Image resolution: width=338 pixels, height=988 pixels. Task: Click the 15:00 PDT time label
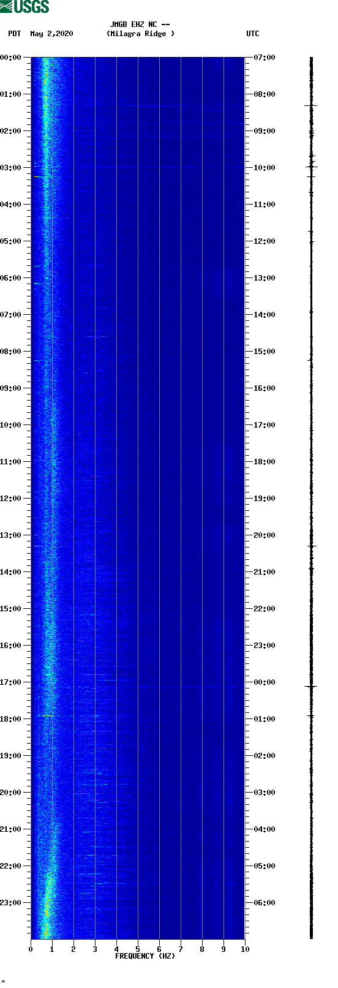coord(10,609)
